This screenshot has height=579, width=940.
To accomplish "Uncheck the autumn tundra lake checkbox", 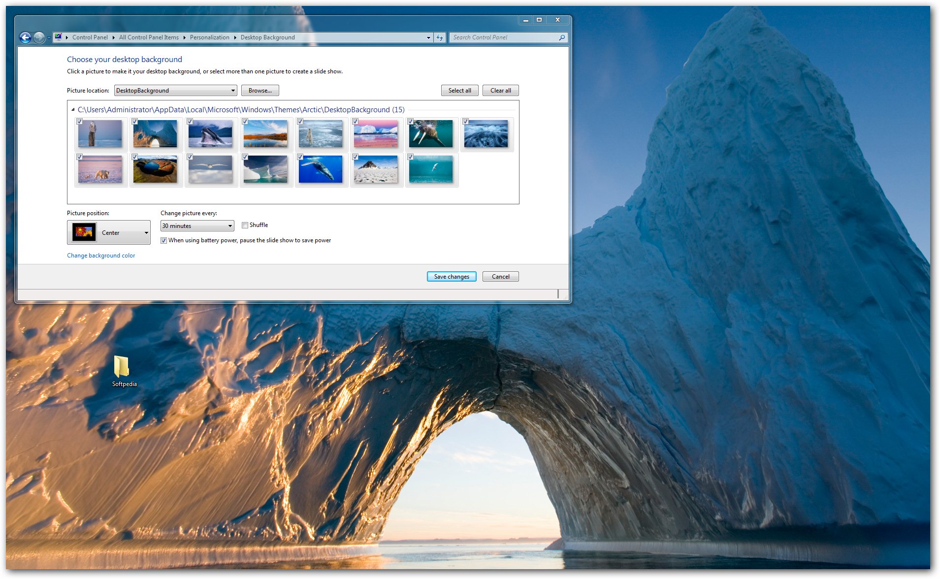I will point(245,122).
